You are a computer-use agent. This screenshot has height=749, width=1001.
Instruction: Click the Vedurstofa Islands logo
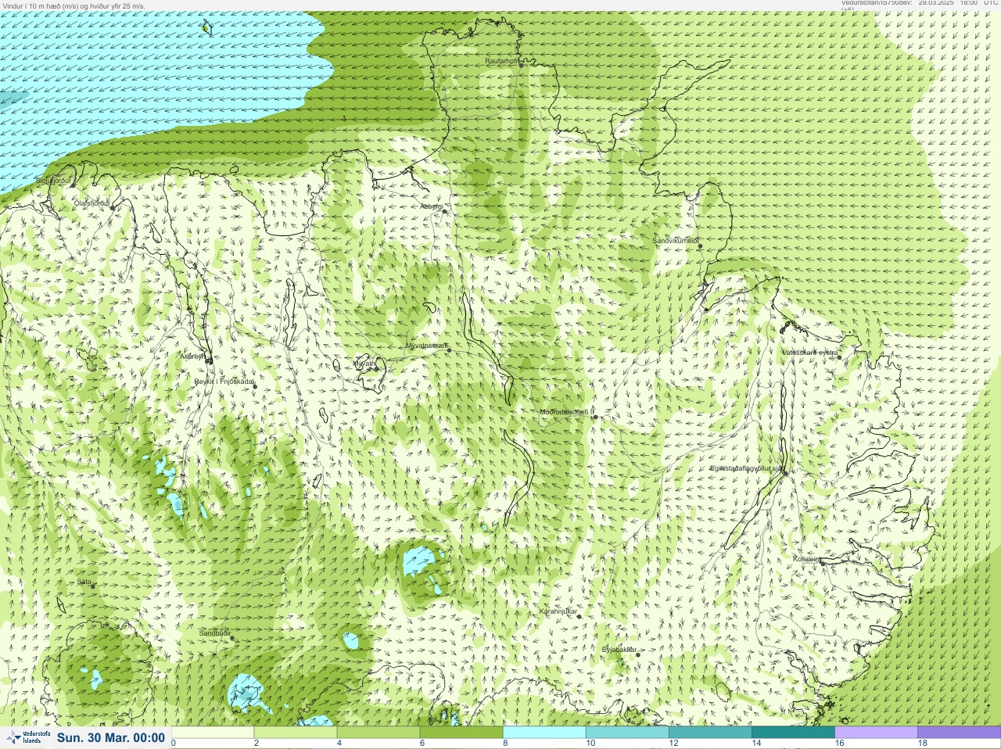[27, 738]
